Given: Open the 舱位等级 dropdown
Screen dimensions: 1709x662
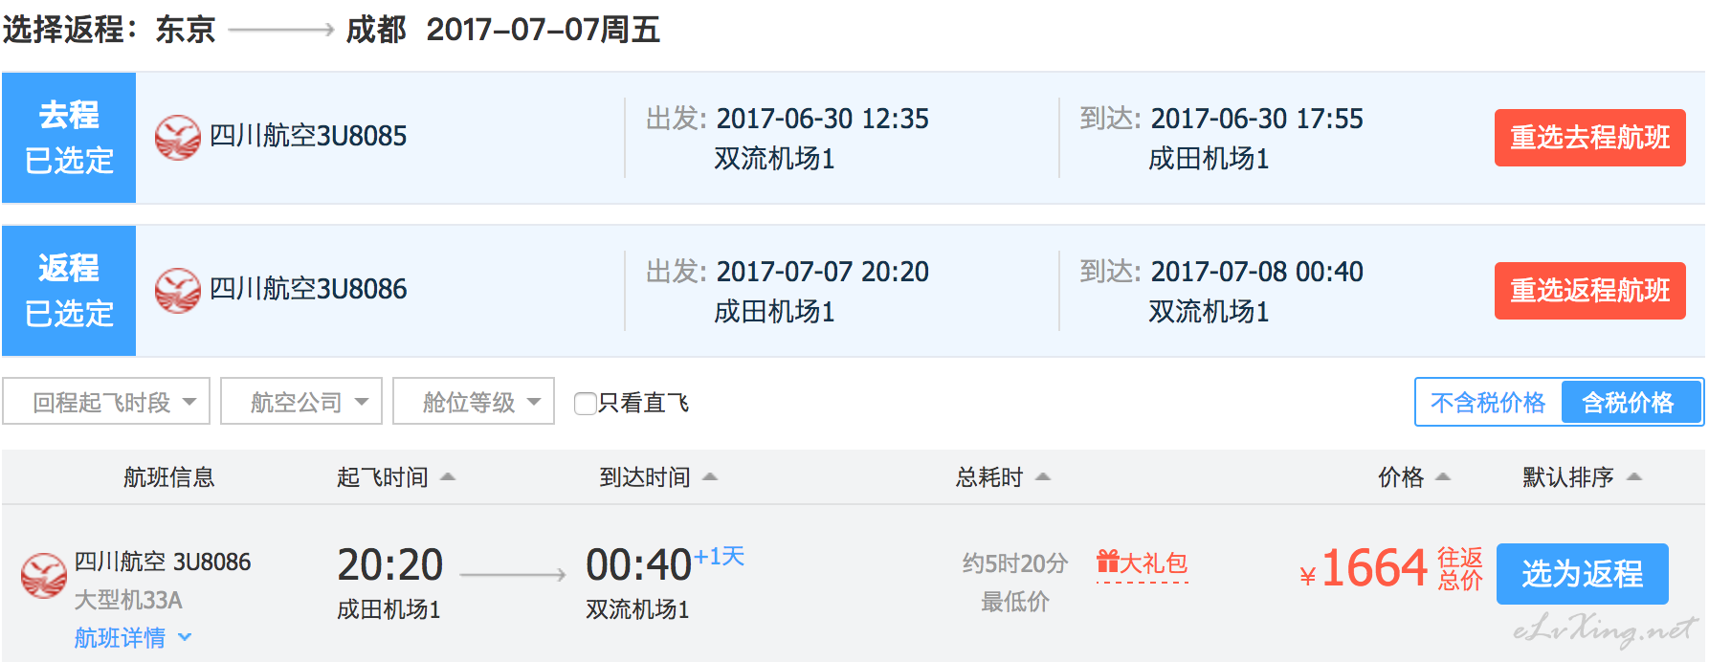Looking at the screenshot, I should (474, 402).
